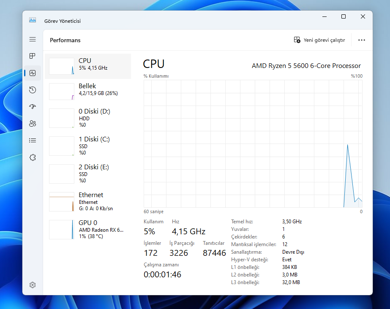This screenshot has height=309, width=390.
Task: Click the Temel hız value 3,50 GHz
Action: 292,222
